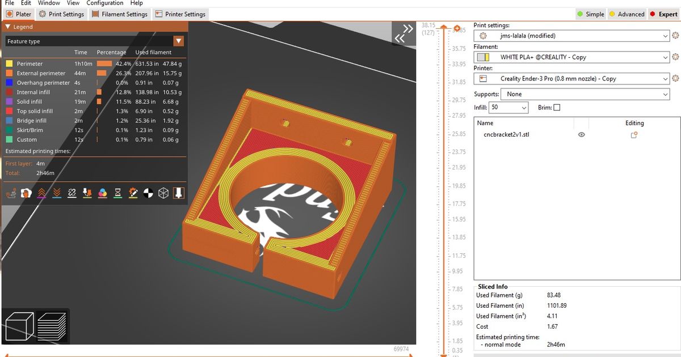Toggle color changes visibility icon
This screenshot has width=681, height=357.
click(103, 193)
